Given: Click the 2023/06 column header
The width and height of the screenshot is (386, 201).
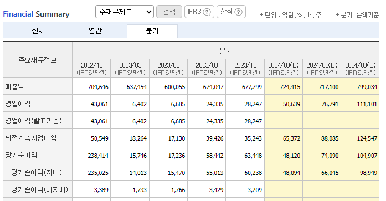Looking at the screenshot, I should [x=168, y=69].
